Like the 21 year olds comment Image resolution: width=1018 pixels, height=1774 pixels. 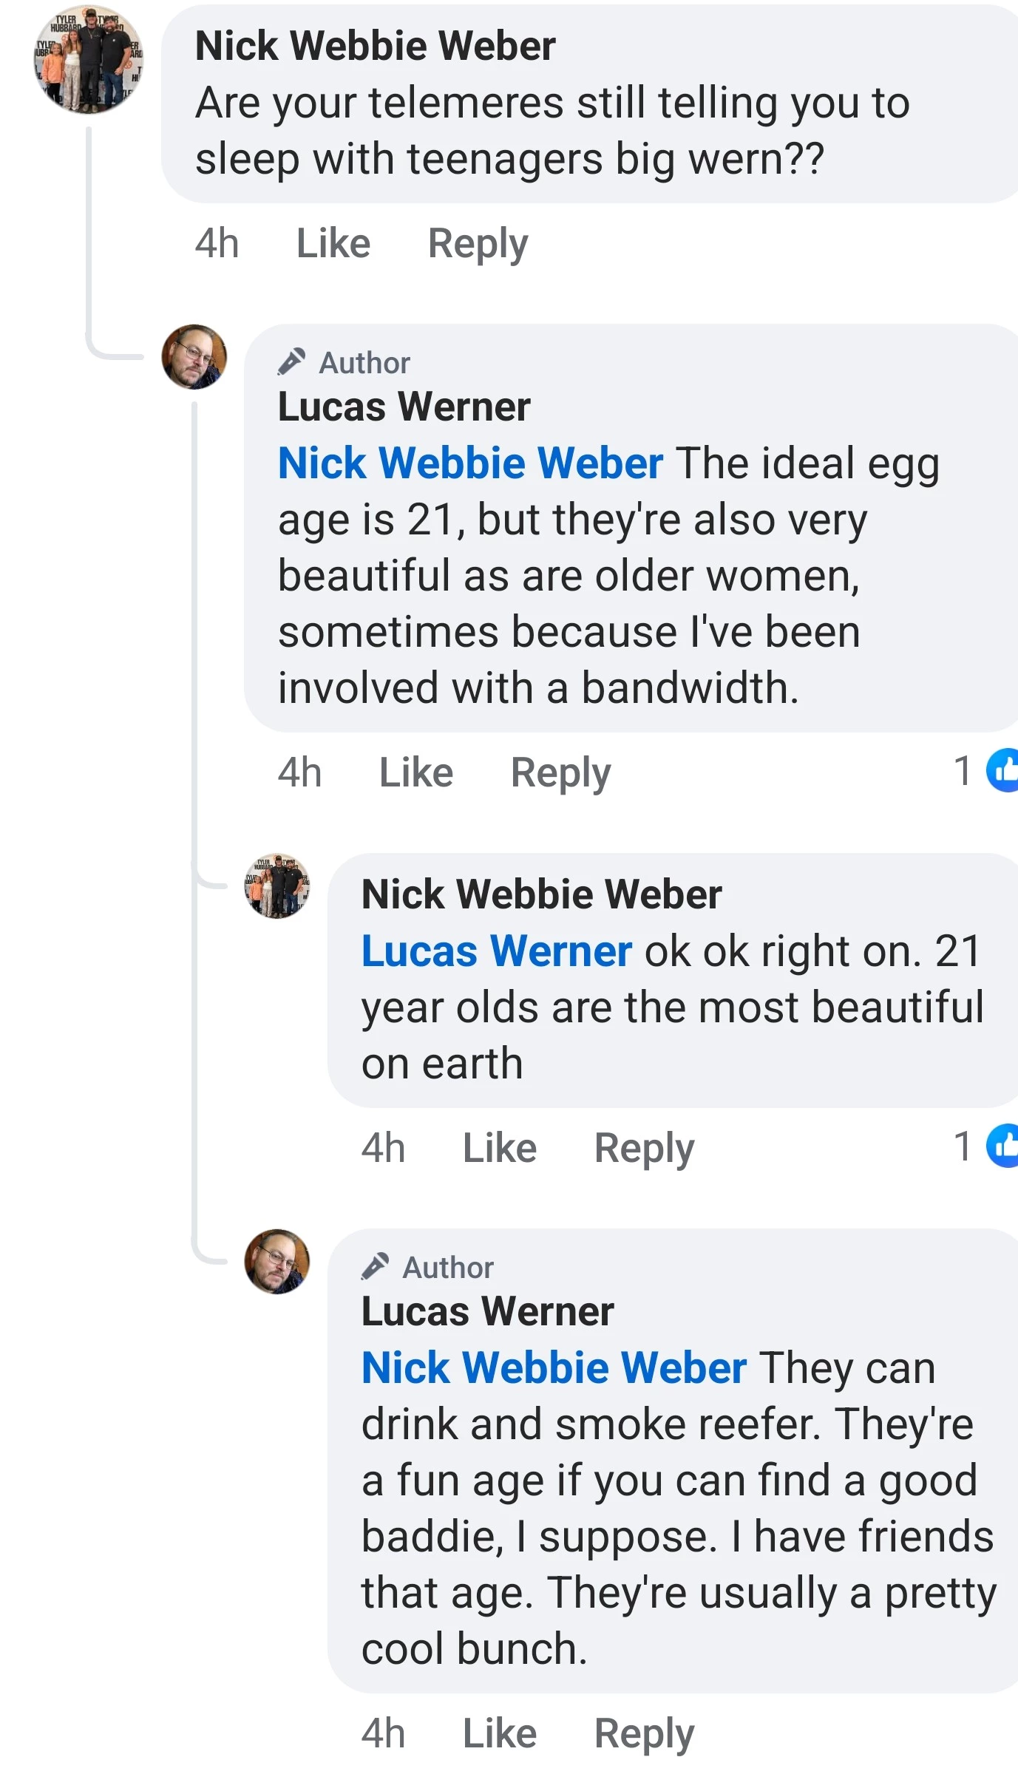[499, 1148]
